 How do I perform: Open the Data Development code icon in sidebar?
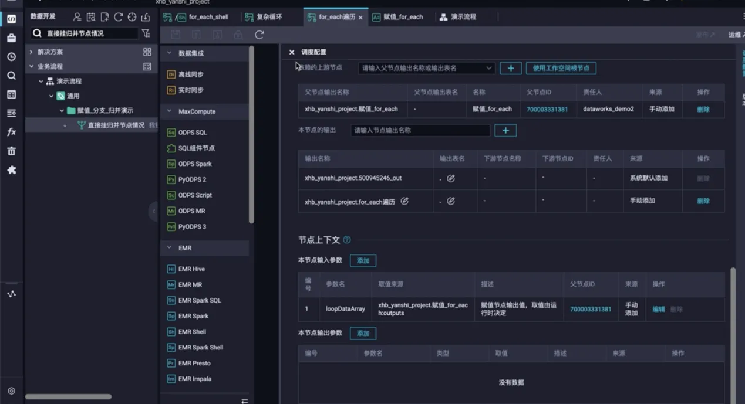tap(11, 19)
